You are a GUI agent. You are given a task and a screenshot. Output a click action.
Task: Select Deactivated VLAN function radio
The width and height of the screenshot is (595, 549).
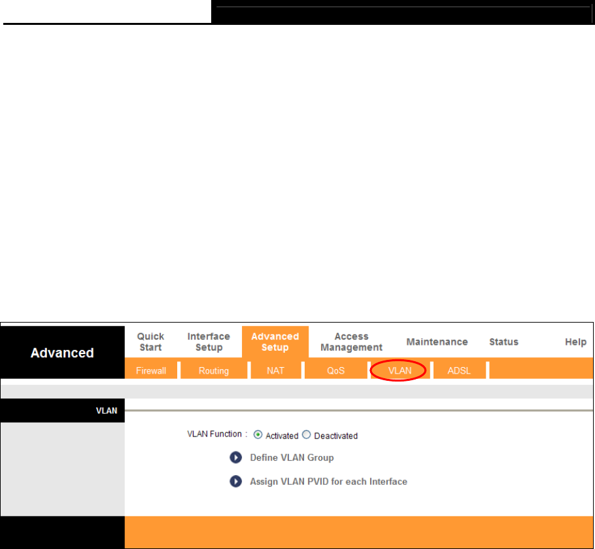306,434
